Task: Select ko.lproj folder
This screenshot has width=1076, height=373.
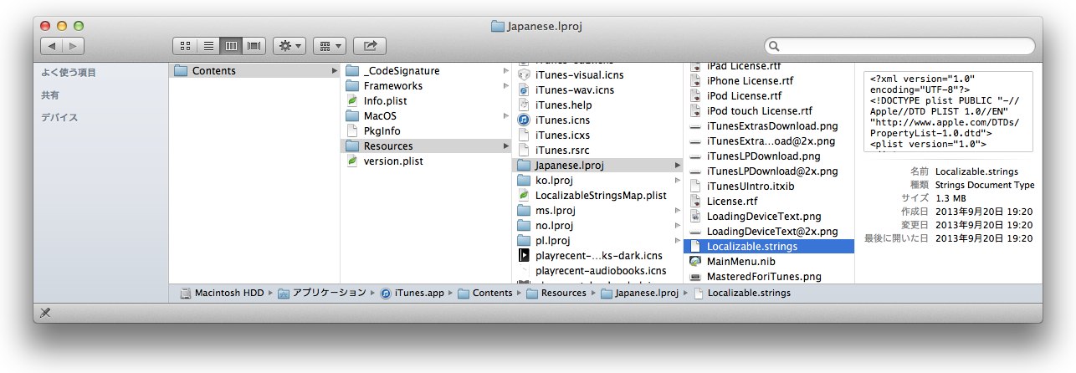Action: [x=597, y=181]
